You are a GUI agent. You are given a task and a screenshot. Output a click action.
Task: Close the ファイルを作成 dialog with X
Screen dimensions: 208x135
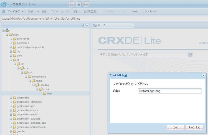point(203,76)
